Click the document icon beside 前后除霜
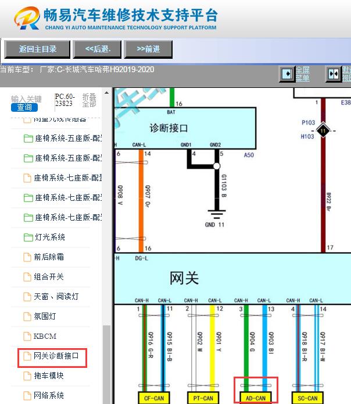This screenshot has width=351, height=404. (27, 257)
